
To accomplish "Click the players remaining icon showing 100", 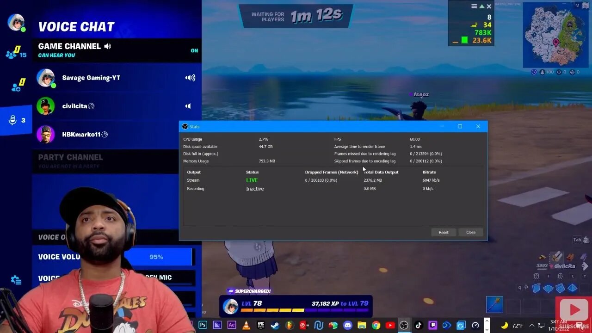I will tap(542, 72).
